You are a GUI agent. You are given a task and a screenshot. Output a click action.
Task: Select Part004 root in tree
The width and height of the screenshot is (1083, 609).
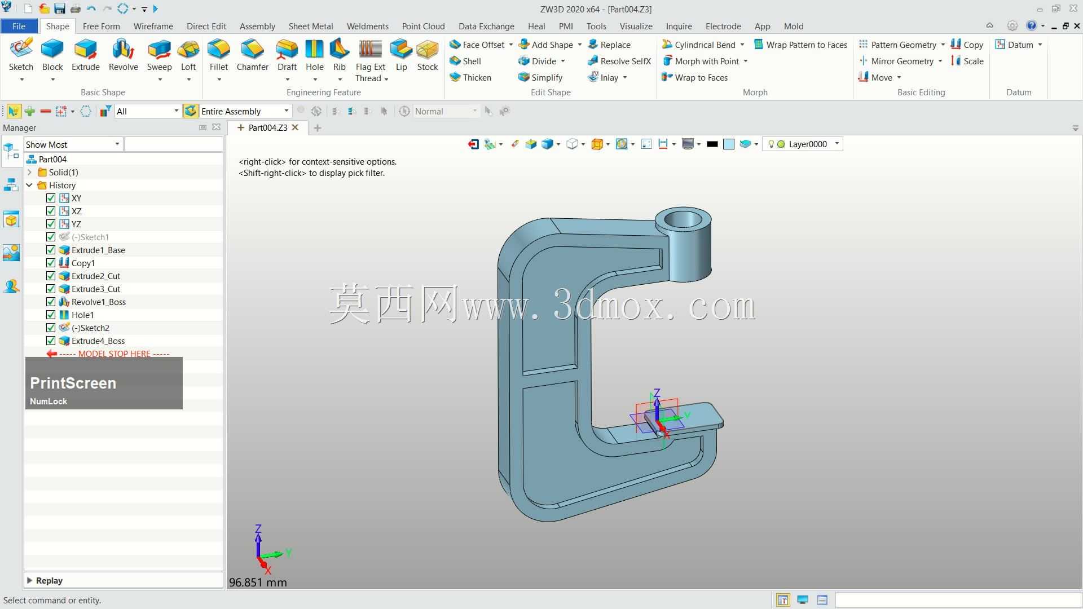click(52, 159)
